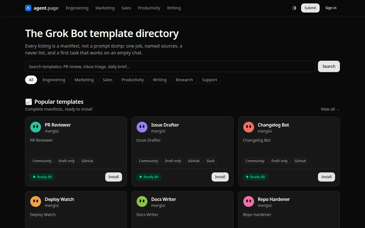
Task: Click the Search button
Action: pos(329,66)
